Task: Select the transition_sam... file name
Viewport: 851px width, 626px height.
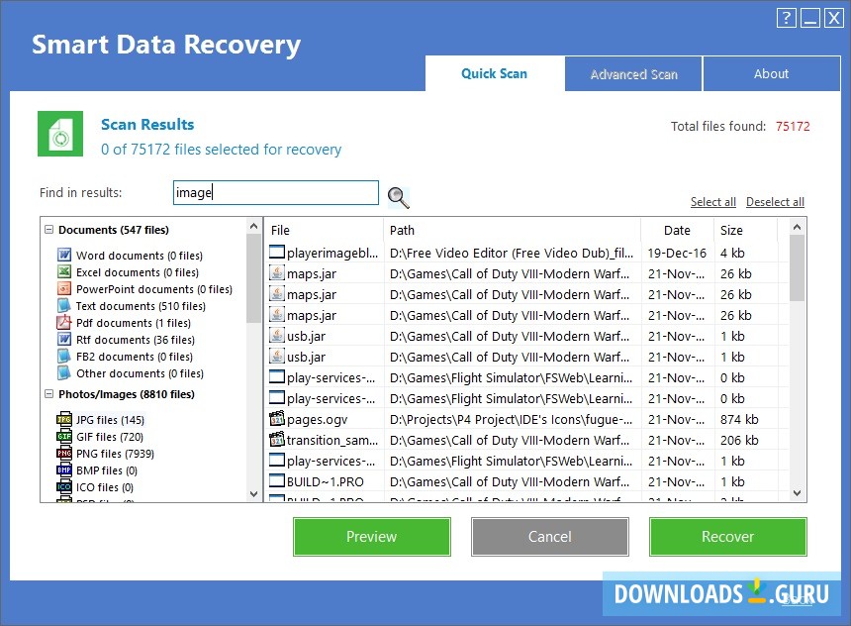Action: pyautogui.click(x=332, y=440)
